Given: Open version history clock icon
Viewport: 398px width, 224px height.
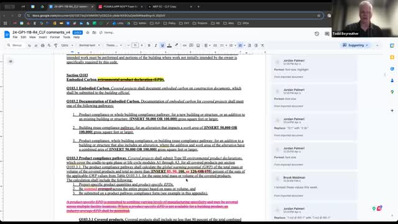Looking at the screenshot, I should [x=317, y=34].
